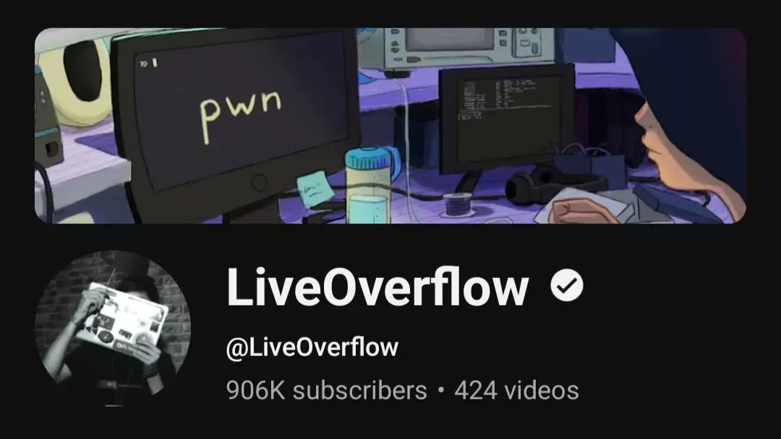Click the round power button on big monitor
This screenshot has height=439, width=781.
tap(260, 183)
